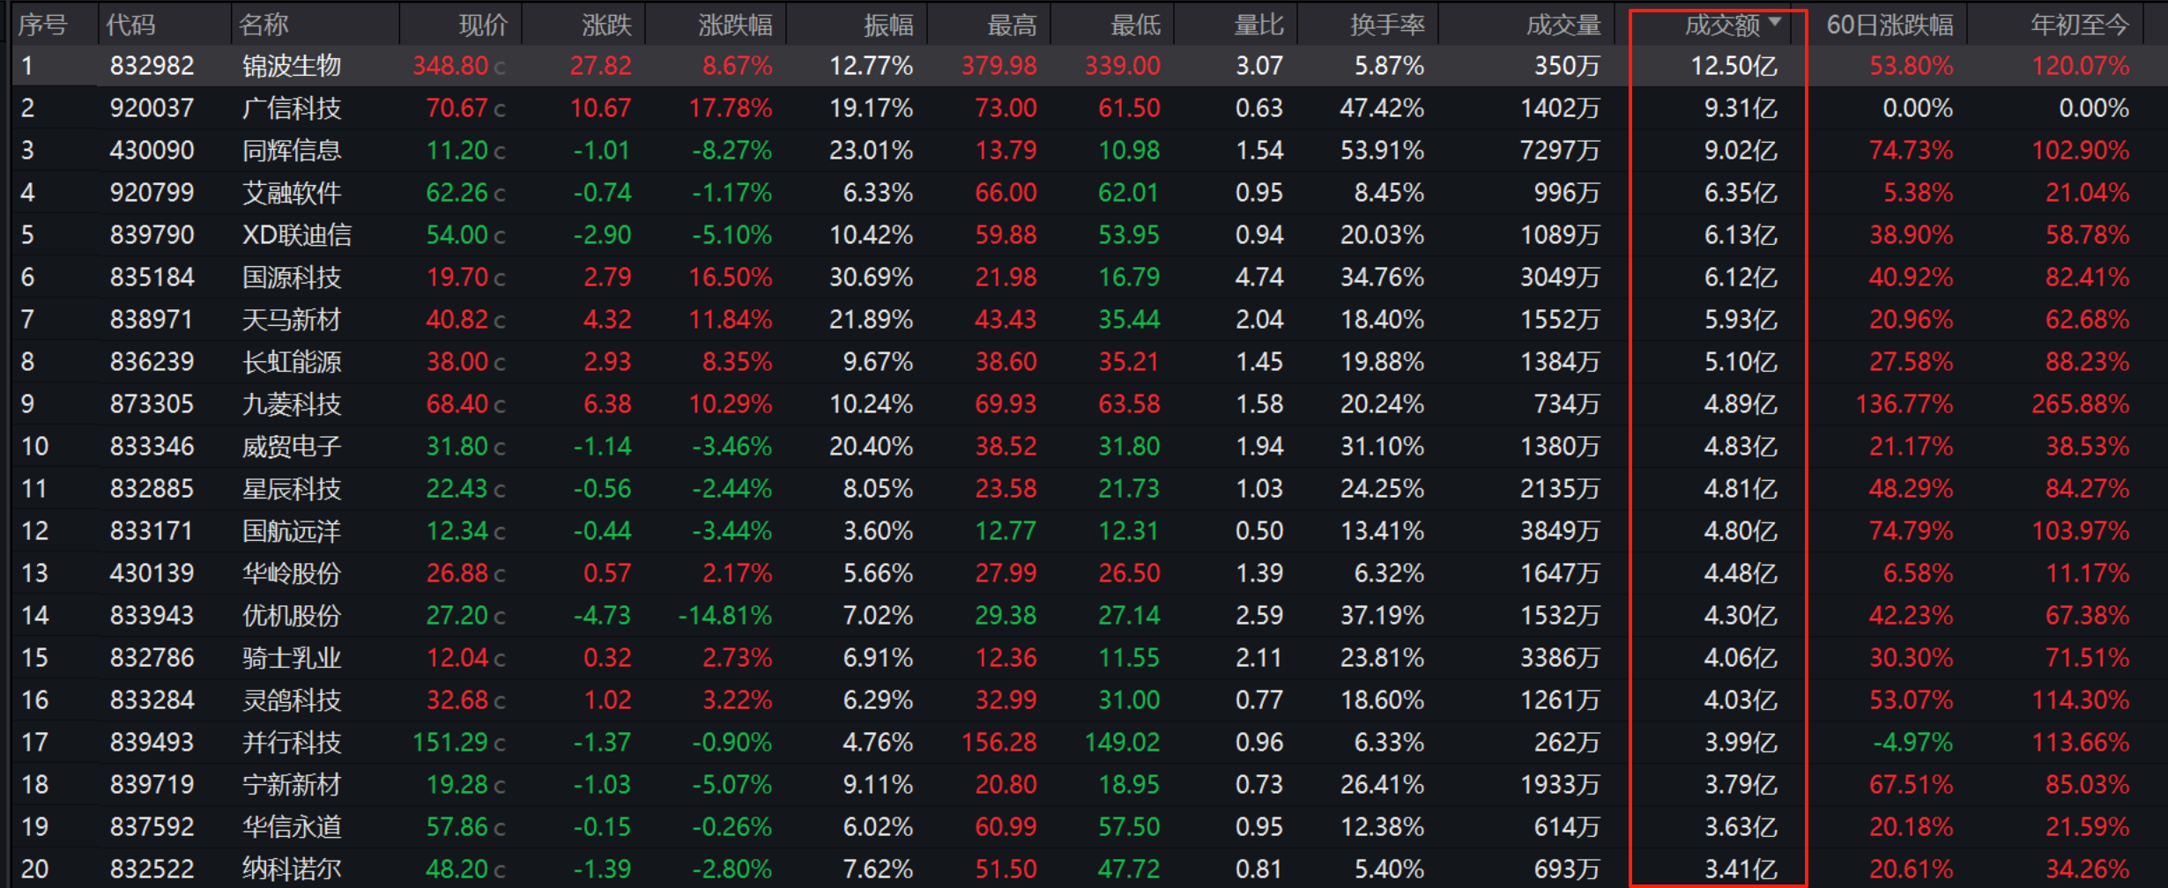Sort by the 成交额 column header
Screen dimensions: 2168x888
coord(1722,25)
